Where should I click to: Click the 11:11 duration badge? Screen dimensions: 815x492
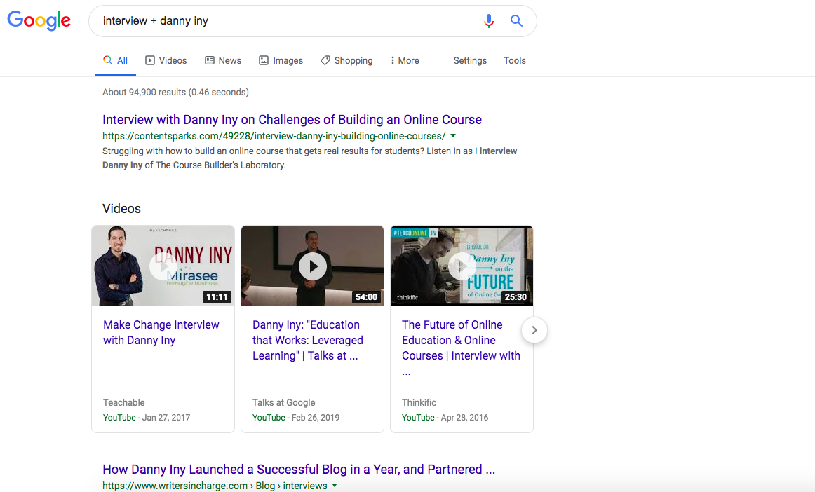[217, 297]
